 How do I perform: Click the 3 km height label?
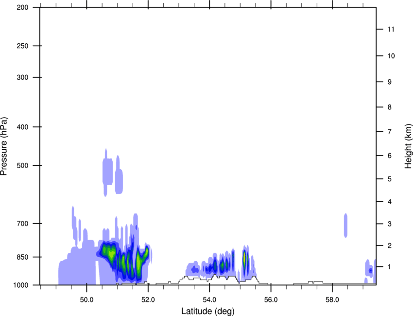click(390, 224)
